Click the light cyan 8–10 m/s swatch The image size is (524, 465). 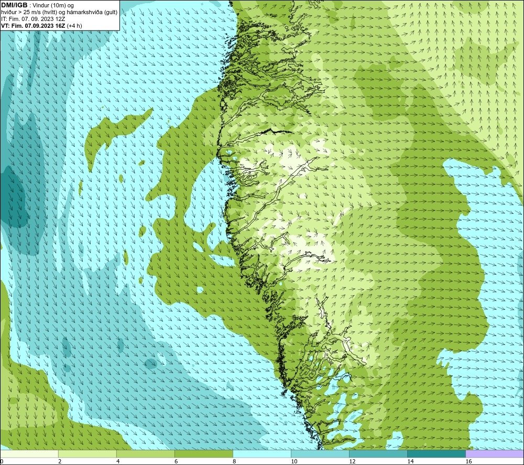coord(261,453)
